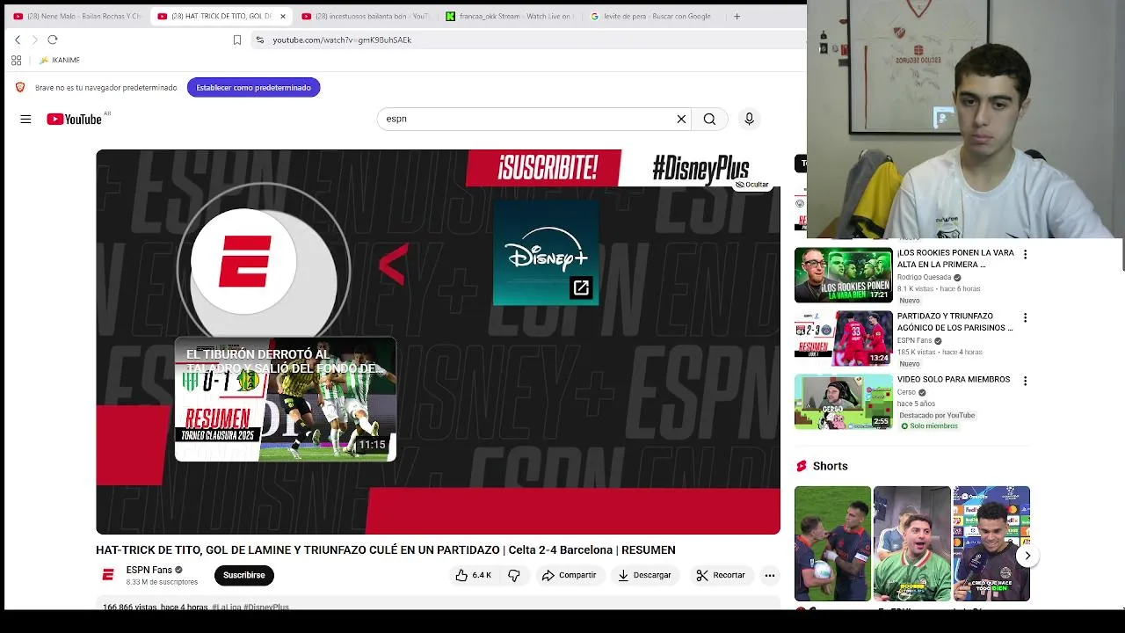Open a new browser tab with plus
The width and height of the screenshot is (1125, 633).
737,16
